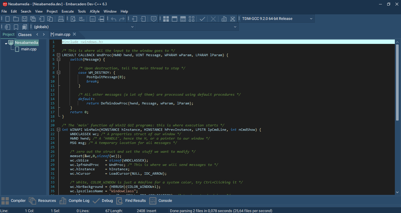The width and height of the screenshot is (401, 213).
Task: Select main.cpp in the project tree
Action: [x=28, y=49]
